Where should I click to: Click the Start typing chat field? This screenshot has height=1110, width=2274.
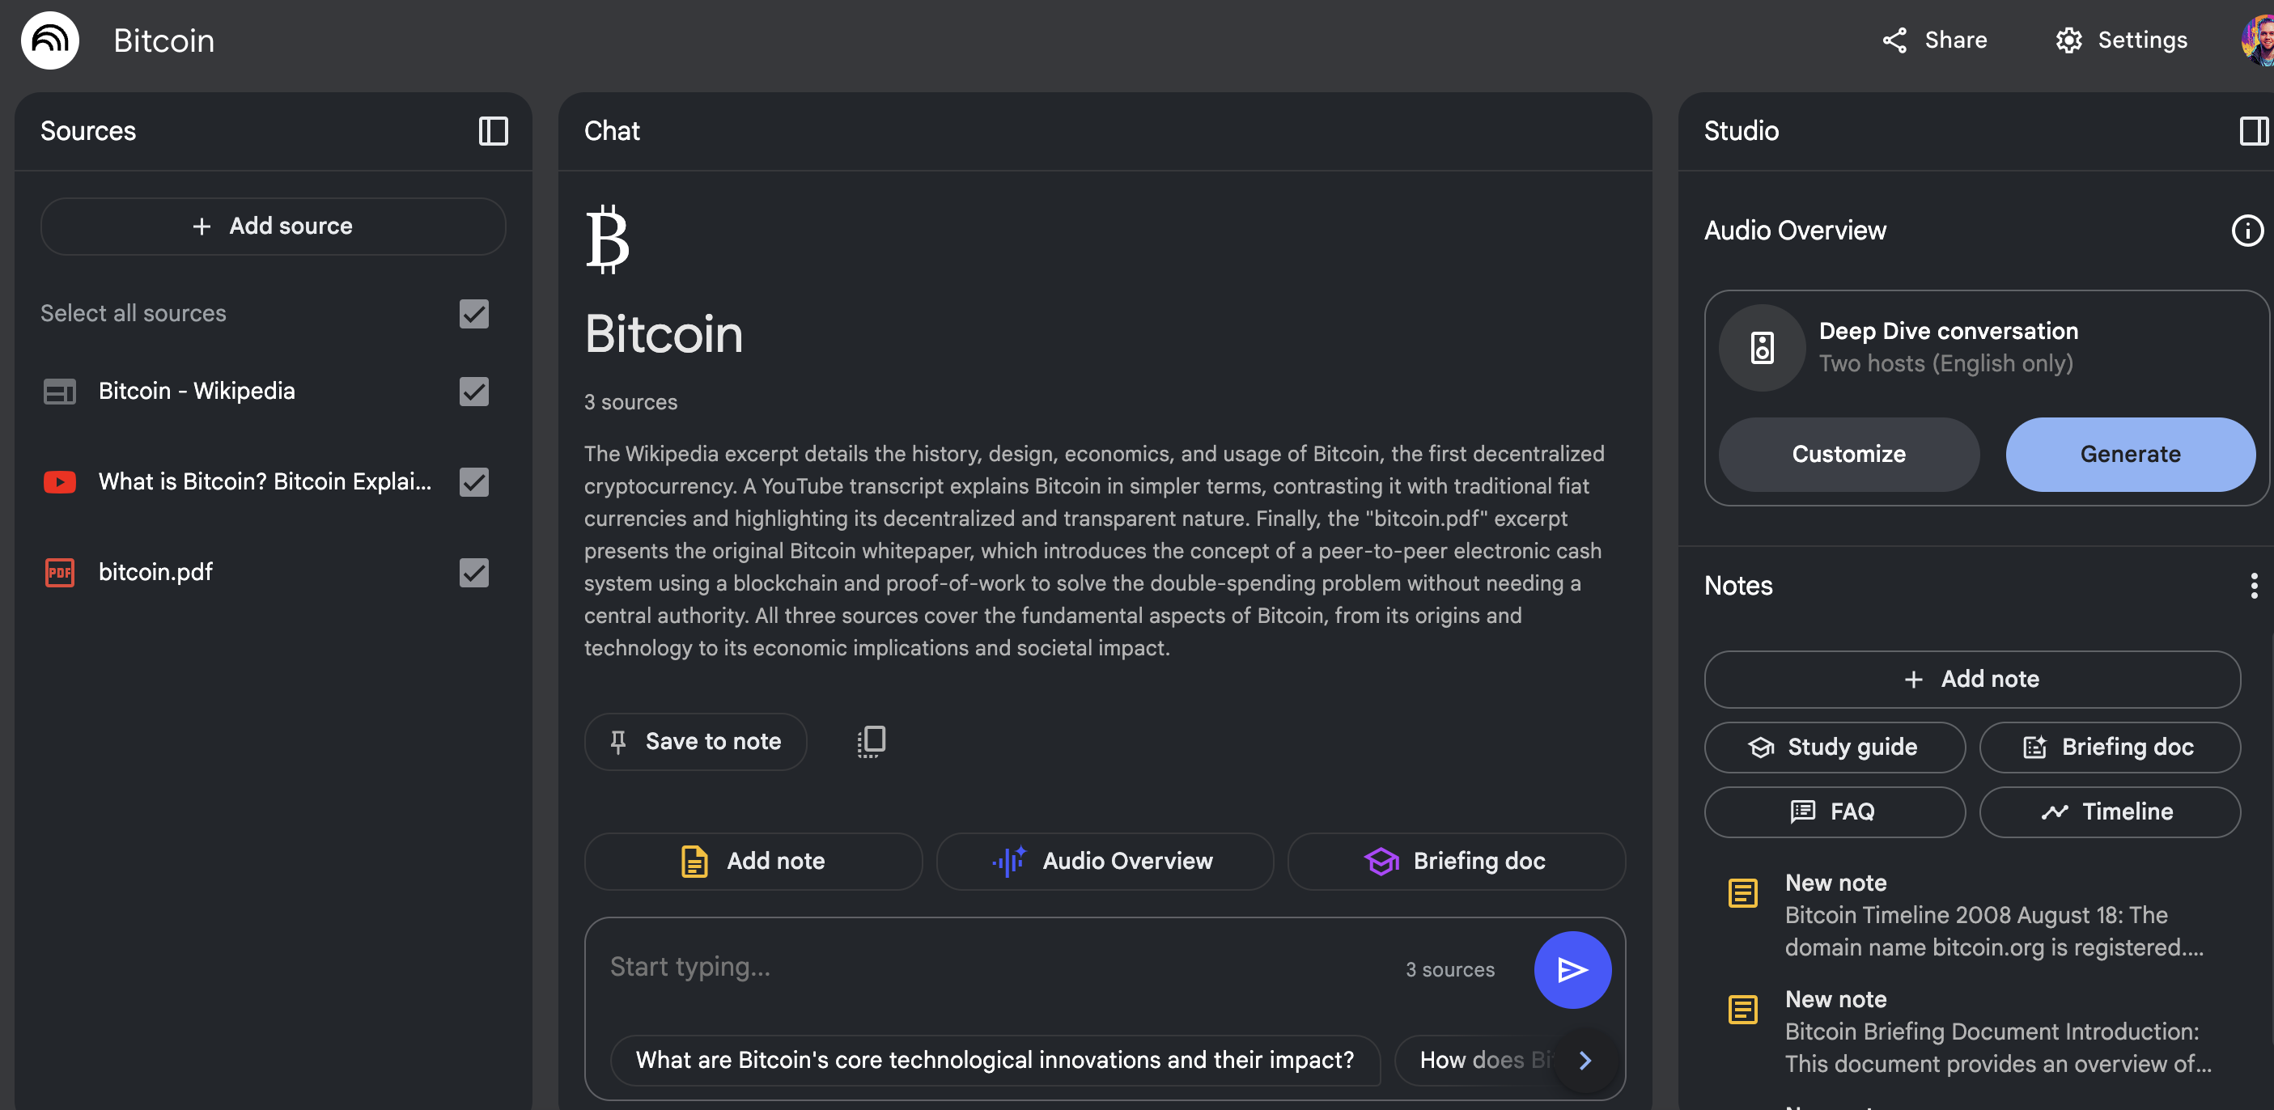989,967
